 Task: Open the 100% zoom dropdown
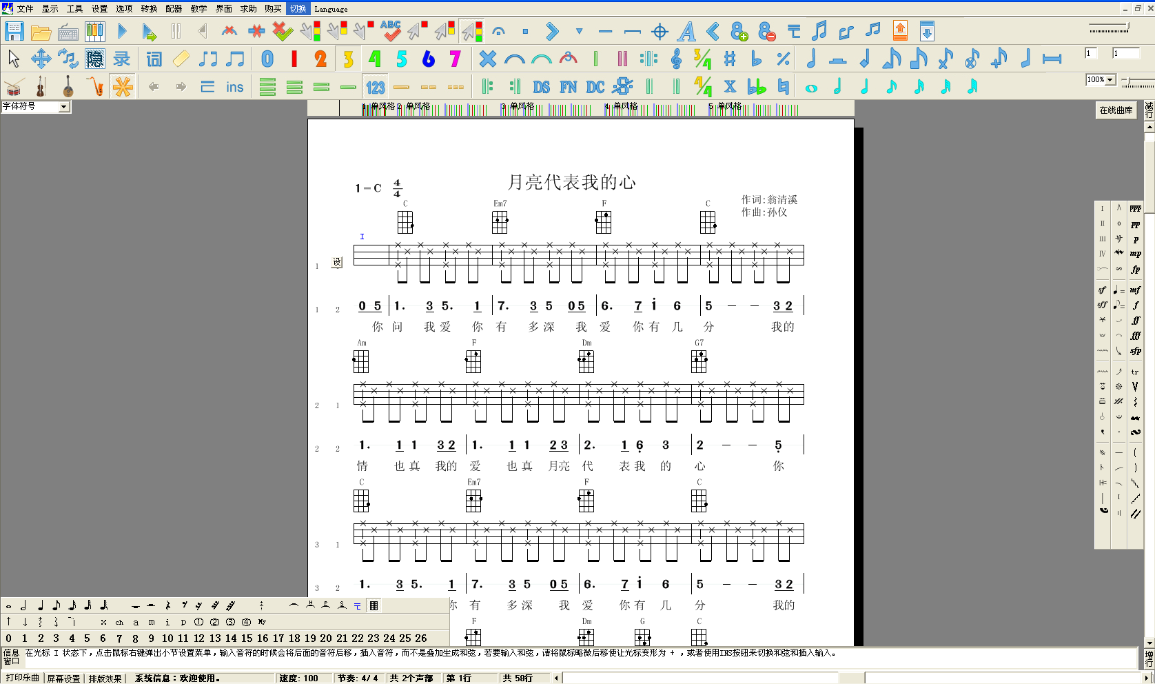(x=1110, y=80)
